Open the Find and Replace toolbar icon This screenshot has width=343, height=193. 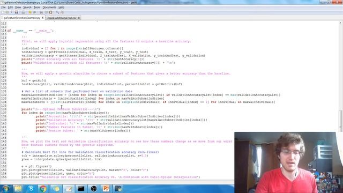pyautogui.click(x=62, y=12)
